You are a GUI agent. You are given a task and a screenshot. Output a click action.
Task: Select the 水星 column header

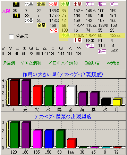[x=29, y=4]
